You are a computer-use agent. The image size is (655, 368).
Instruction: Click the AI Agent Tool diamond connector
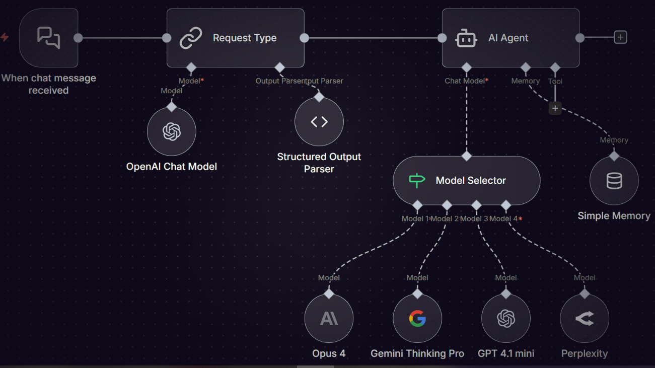(555, 67)
